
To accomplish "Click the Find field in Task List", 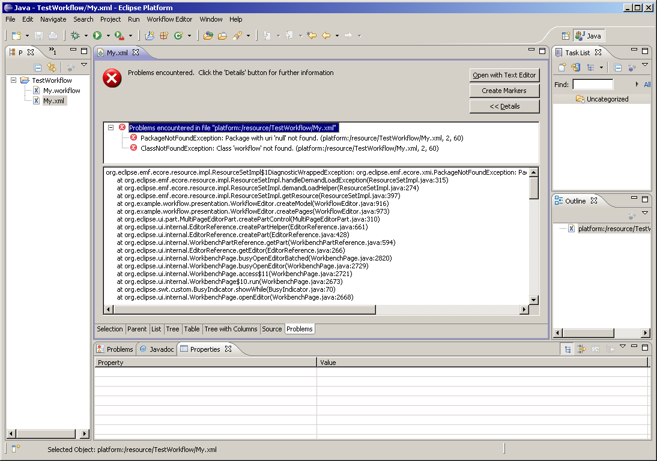I will [593, 85].
